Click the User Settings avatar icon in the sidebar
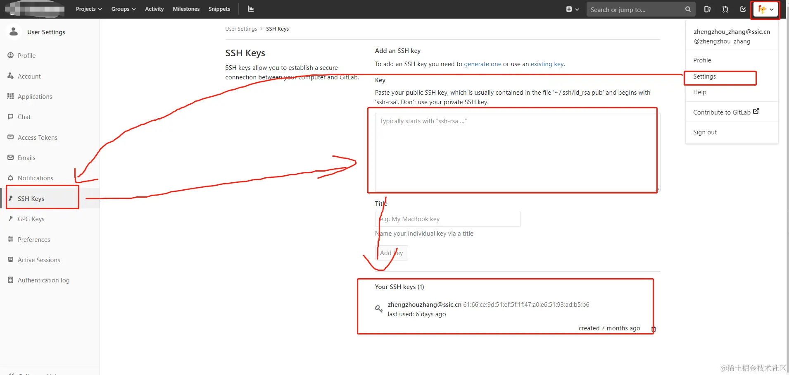Image resolution: width=789 pixels, height=375 pixels. coord(14,31)
